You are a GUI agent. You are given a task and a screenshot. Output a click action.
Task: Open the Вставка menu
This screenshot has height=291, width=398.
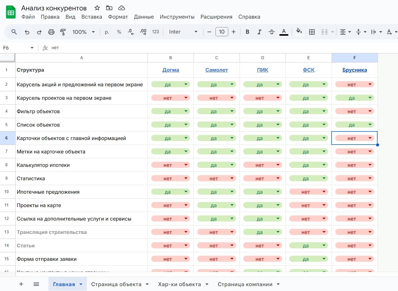[x=92, y=17]
